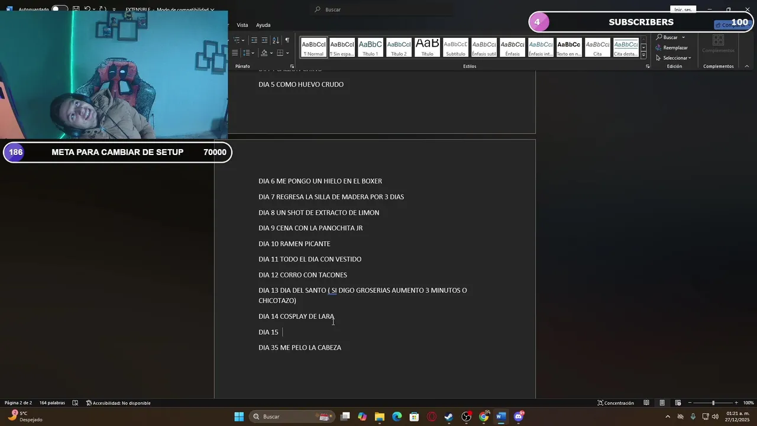The image size is (757, 426).
Task: Open the Windows Start menu
Action: pos(239,417)
